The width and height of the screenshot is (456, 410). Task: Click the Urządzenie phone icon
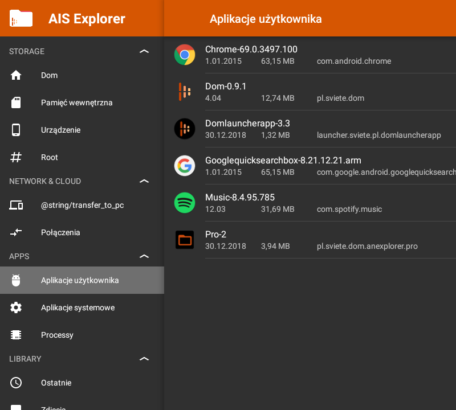pos(16,130)
